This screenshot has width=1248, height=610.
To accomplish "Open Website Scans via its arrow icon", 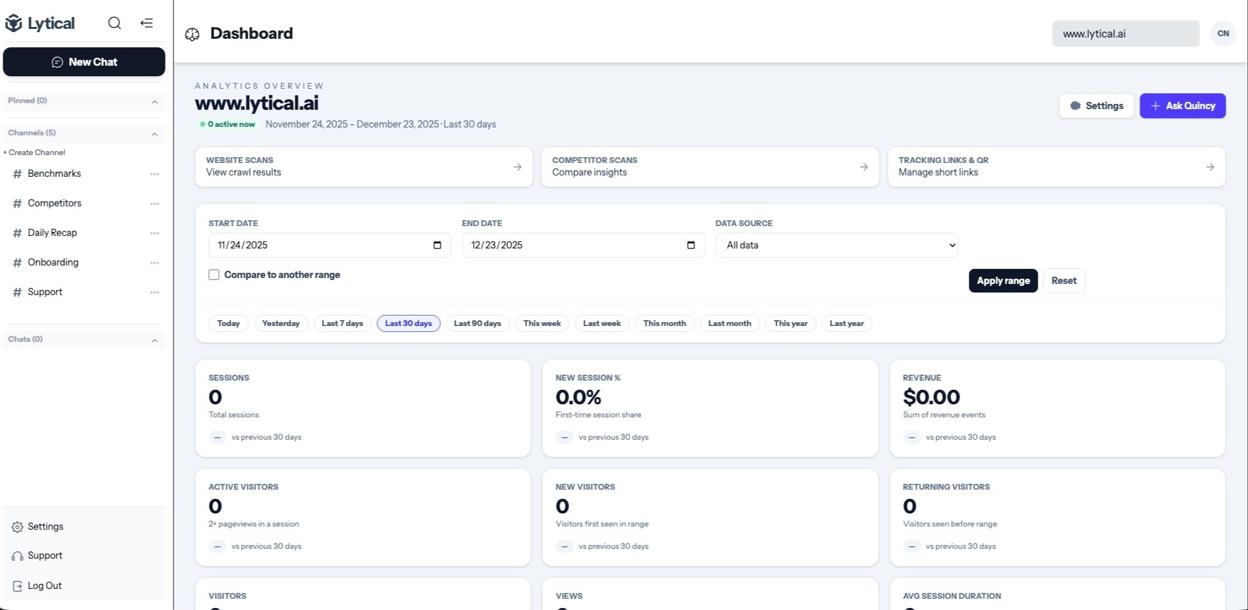I will point(518,167).
